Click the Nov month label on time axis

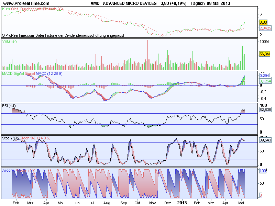[152, 203]
